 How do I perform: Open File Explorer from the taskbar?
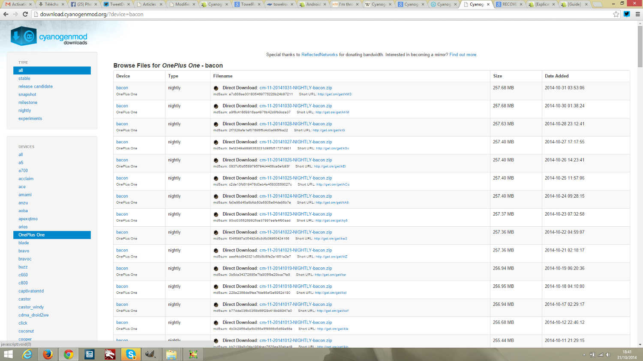point(171,354)
